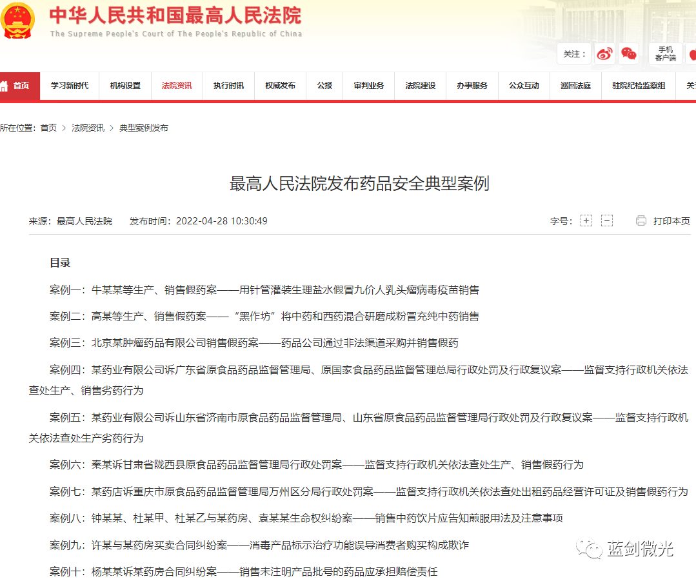The width and height of the screenshot is (696, 579).
Task: Click the Weibo sharing icon
Action: point(604,54)
